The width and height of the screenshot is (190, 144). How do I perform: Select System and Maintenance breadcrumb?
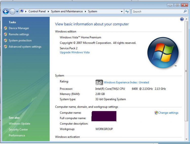point(67,11)
